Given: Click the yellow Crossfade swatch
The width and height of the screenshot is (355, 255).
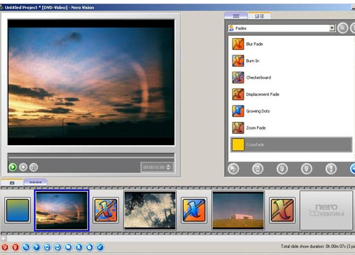Looking at the screenshot, I should coord(238,144).
